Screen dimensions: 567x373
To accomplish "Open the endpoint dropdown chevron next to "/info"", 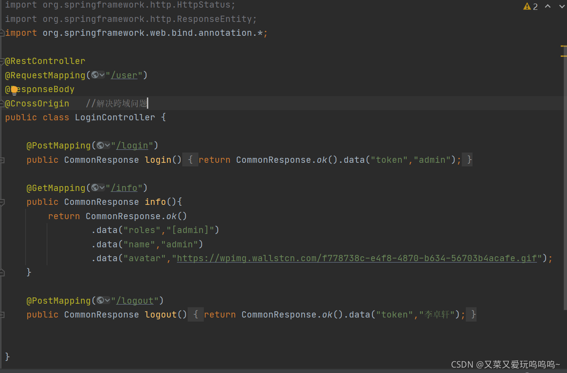I will (x=102, y=188).
